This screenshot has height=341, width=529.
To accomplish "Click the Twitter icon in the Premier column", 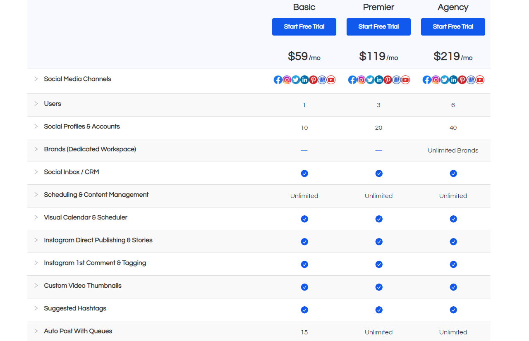I will tap(370, 80).
